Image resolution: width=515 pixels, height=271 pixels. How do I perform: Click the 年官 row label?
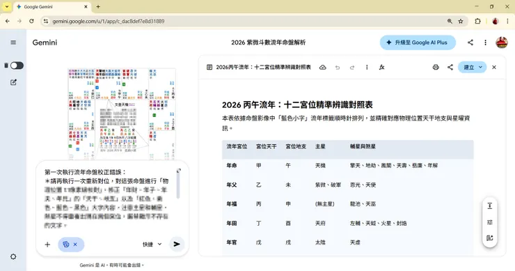[x=232, y=242]
